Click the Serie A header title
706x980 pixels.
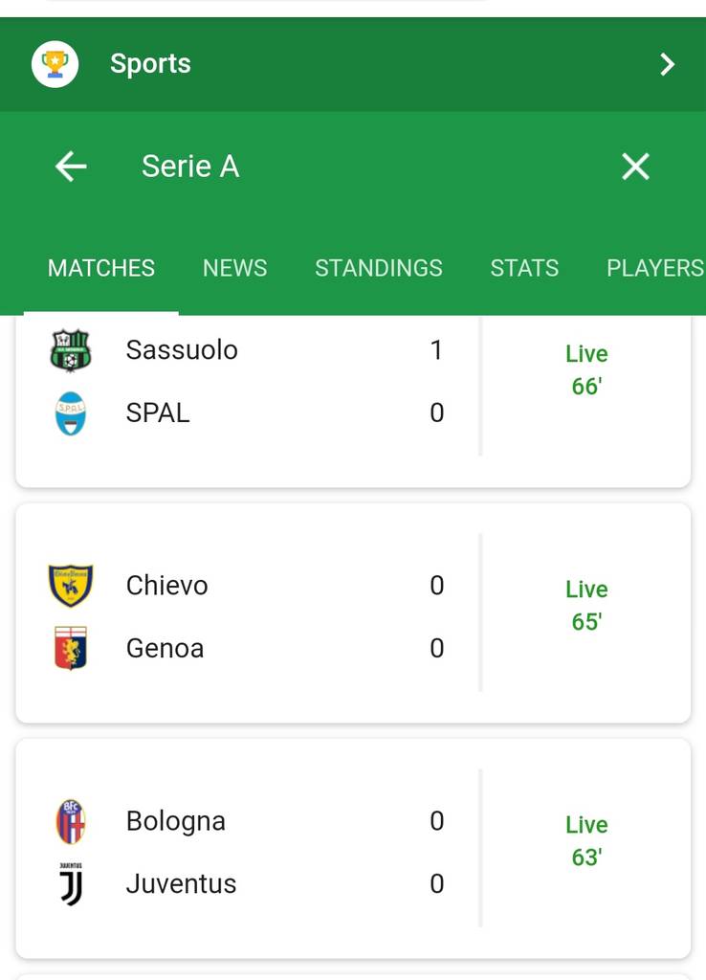(190, 167)
